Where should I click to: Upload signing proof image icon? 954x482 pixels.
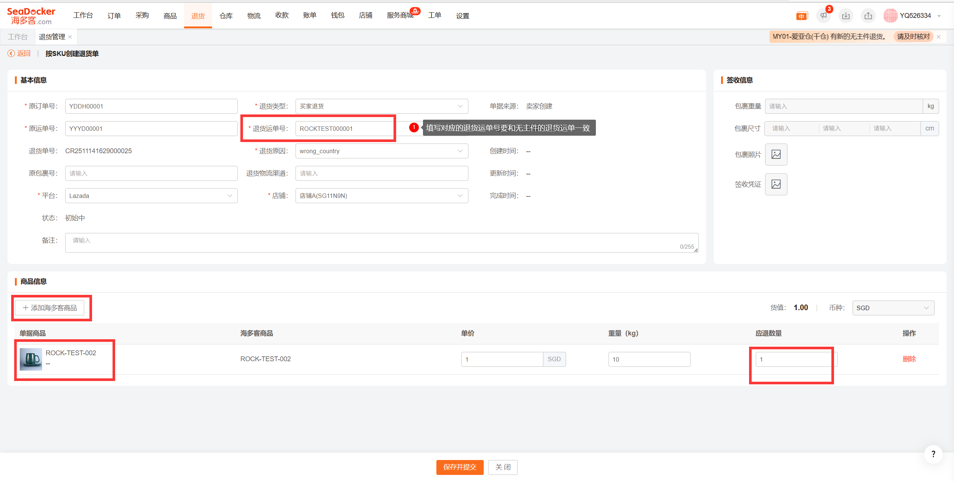[776, 184]
